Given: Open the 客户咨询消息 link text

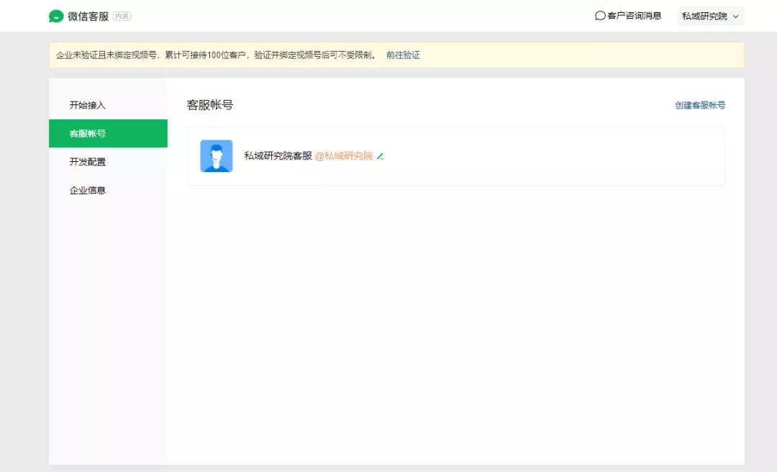Looking at the screenshot, I should (x=634, y=16).
